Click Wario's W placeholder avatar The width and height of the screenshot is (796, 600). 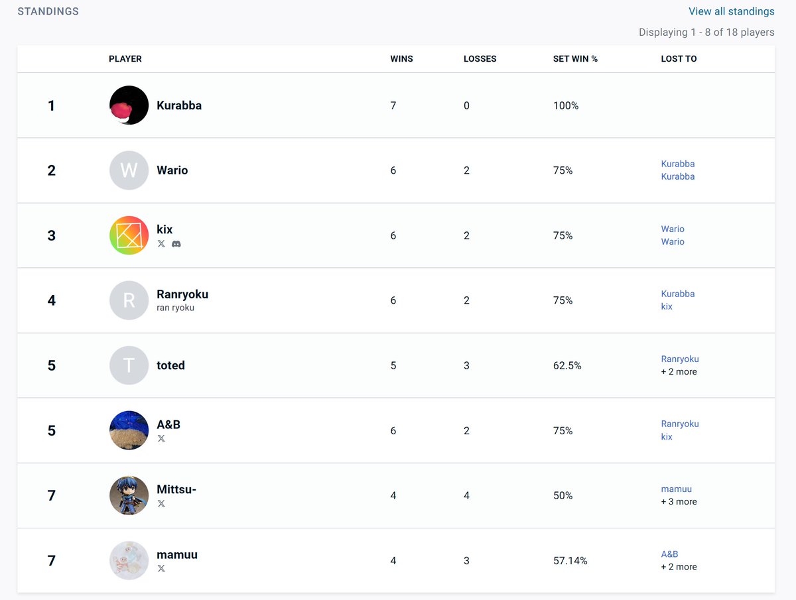(x=129, y=170)
